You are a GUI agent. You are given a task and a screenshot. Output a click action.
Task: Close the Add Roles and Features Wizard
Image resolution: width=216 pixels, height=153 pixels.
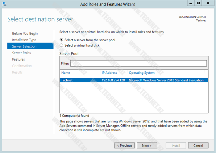click(209, 3)
